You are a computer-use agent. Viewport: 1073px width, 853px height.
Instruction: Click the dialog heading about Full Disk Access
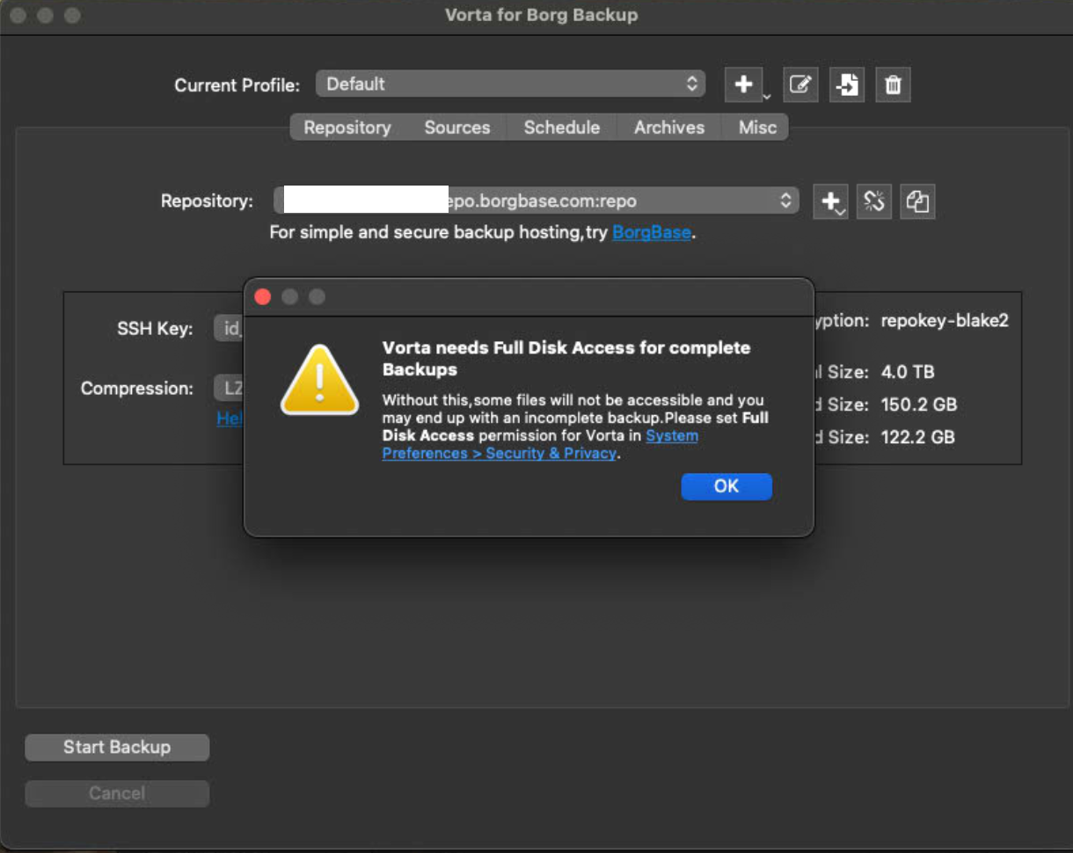pos(566,359)
